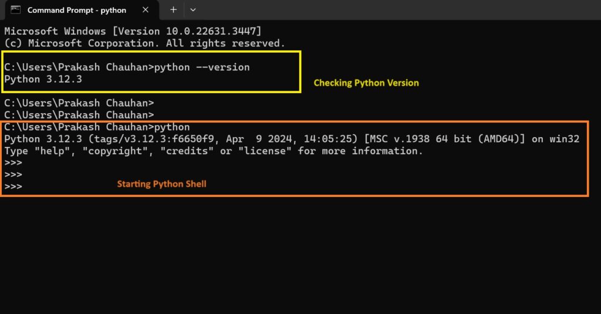
Task: Click the Python banner line showing tags/v3.12.3:f6650f9
Action: pyautogui.click(x=292, y=139)
